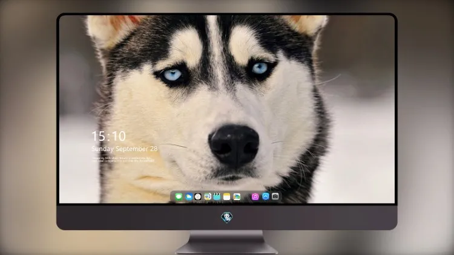454x255 pixels.
Task: Open the Wallet app in the dock
Action: (237, 197)
